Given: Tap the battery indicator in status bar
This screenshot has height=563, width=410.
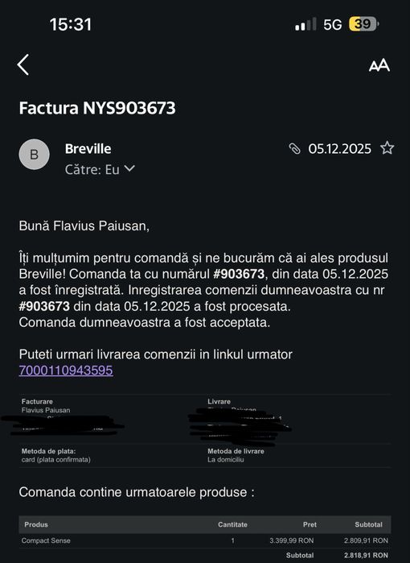Looking at the screenshot, I should tap(363, 24).
